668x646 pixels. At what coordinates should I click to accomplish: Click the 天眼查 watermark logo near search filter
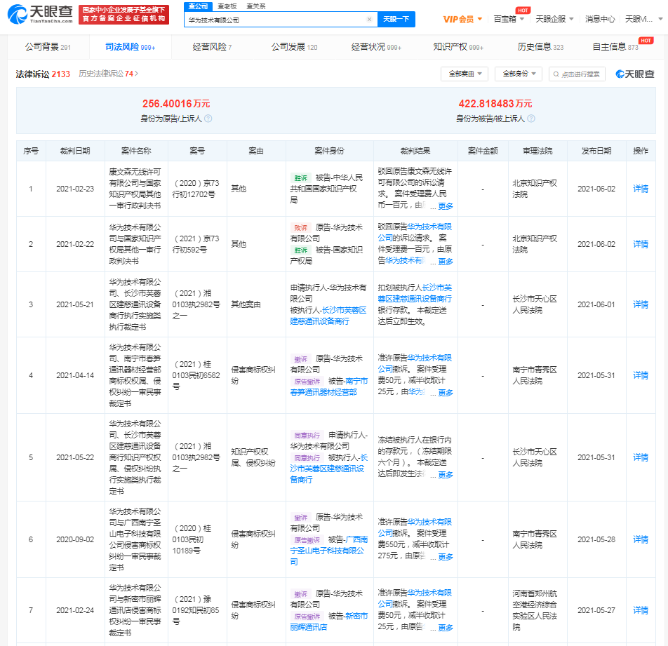click(634, 74)
